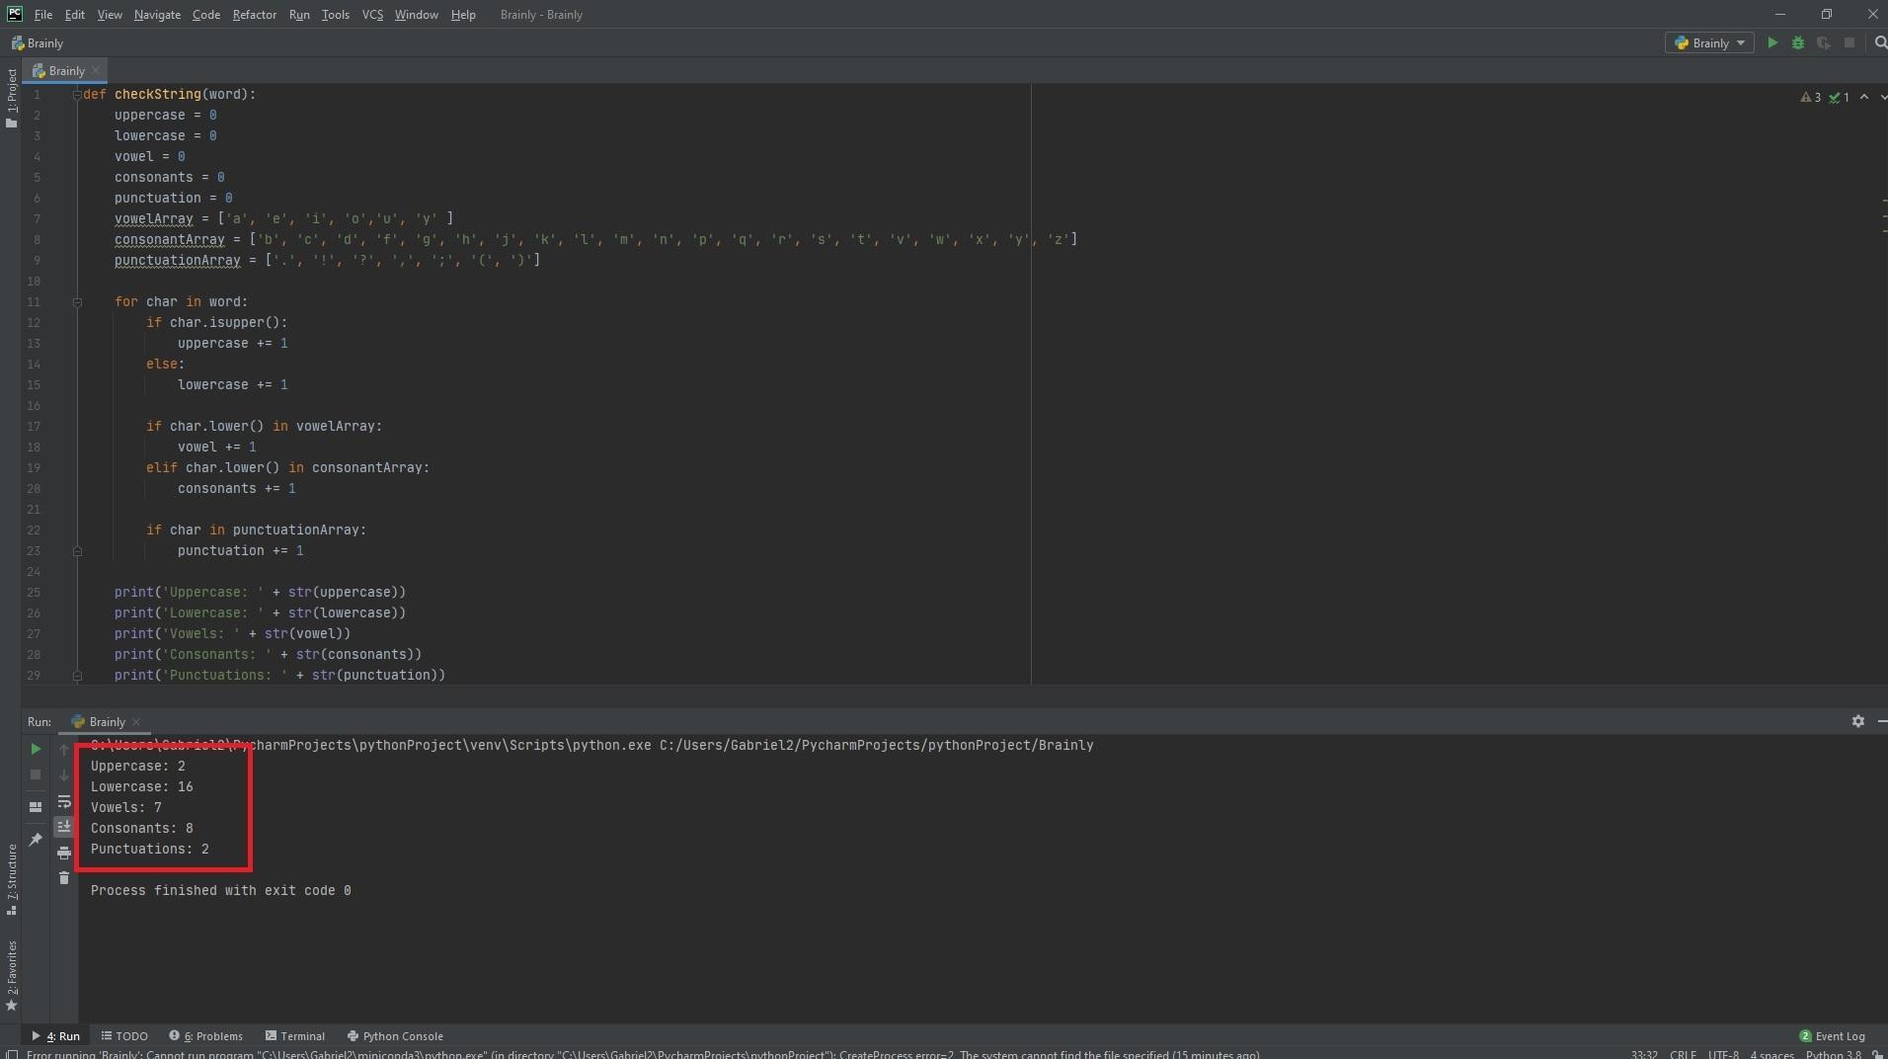Start debugging with the green bug icon

[x=1798, y=42]
